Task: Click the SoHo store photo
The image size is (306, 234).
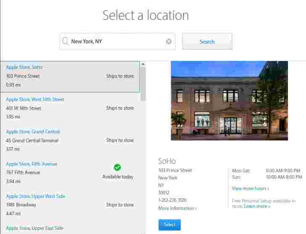Action: pos(229,101)
